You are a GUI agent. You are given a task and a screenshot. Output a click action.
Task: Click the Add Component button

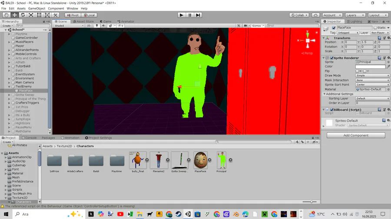(x=356, y=135)
